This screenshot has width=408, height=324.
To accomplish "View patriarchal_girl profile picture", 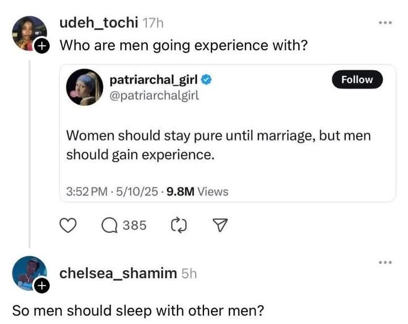I will tap(84, 87).
